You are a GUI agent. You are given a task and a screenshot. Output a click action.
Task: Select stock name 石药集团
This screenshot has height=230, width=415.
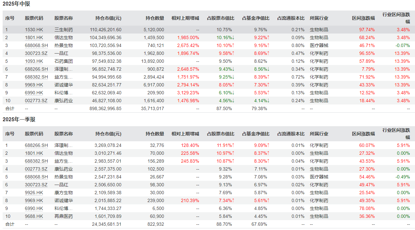point(64,61)
